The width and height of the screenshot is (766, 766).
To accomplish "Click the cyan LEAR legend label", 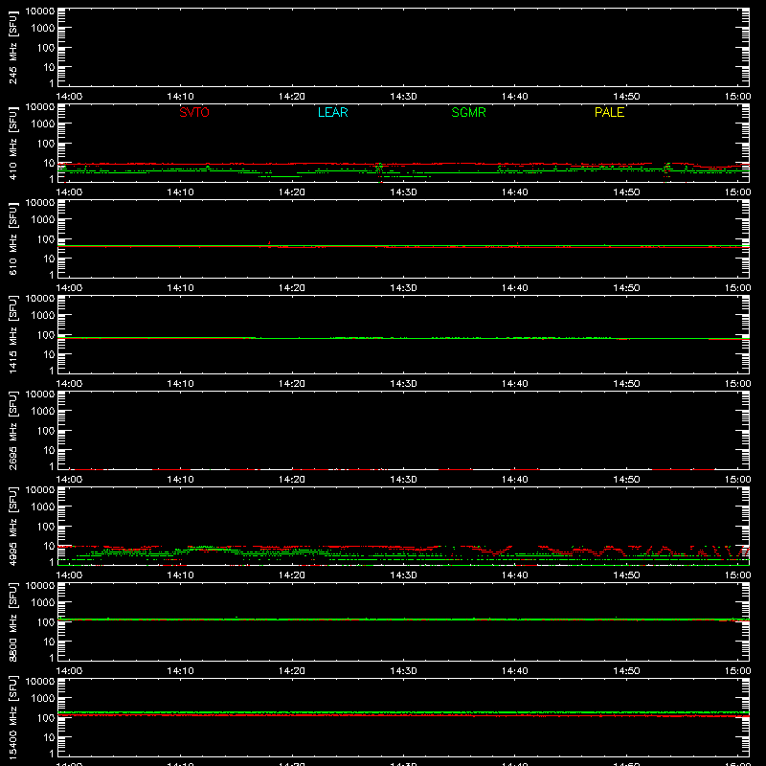I will (x=332, y=112).
